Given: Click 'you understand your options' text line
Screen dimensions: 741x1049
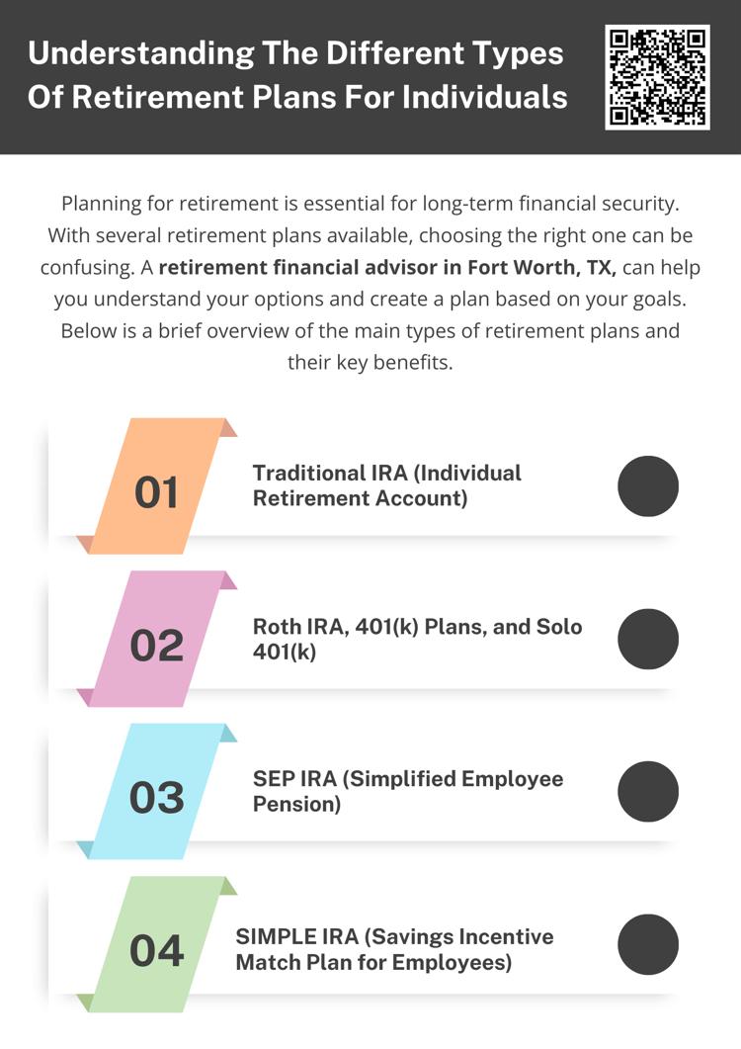Looking at the screenshot, I should pyautogui.click(x=370, y=299).
